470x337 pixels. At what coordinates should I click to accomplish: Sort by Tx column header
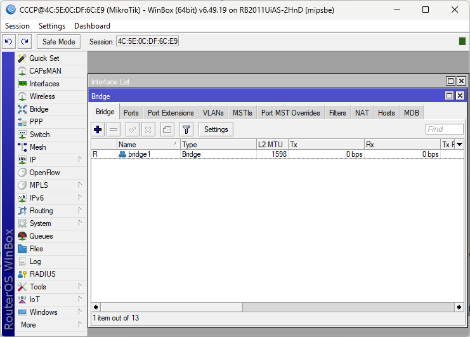326,145
